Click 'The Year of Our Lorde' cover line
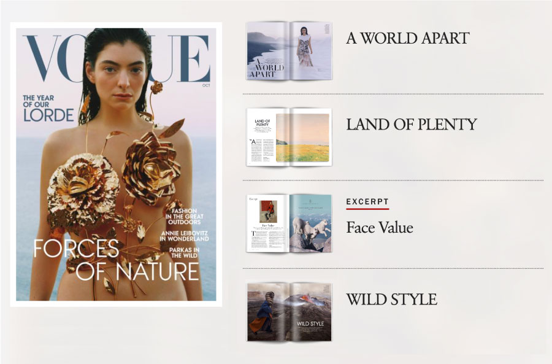The image size is (552, 364). pos(48,108)
